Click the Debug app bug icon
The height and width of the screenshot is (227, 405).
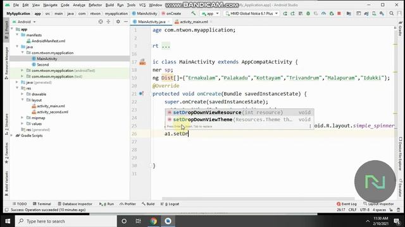308,13
